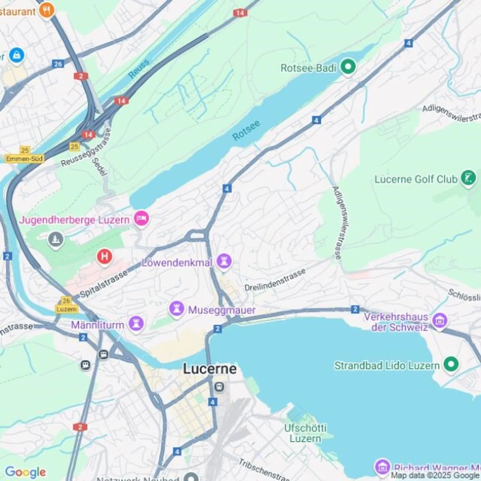Viewport: 481px width, 481px height.
Task: Click the Verkehrshaus der Schweiz museum icon
Action: click(440, 321)
